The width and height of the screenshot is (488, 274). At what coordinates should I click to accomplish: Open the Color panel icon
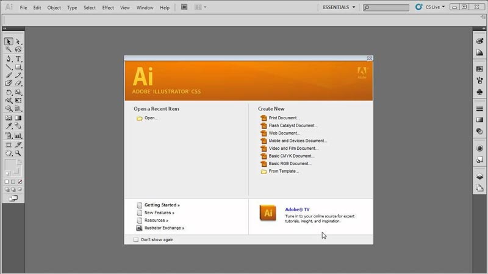(479, 41)
